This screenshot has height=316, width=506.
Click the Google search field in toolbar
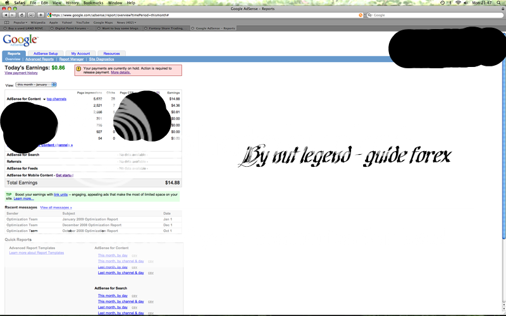click(435, 15)
